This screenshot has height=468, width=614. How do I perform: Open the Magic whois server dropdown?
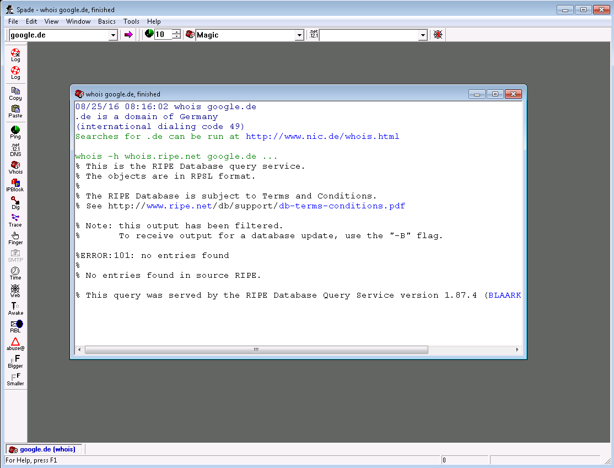(x=299, y=35)
